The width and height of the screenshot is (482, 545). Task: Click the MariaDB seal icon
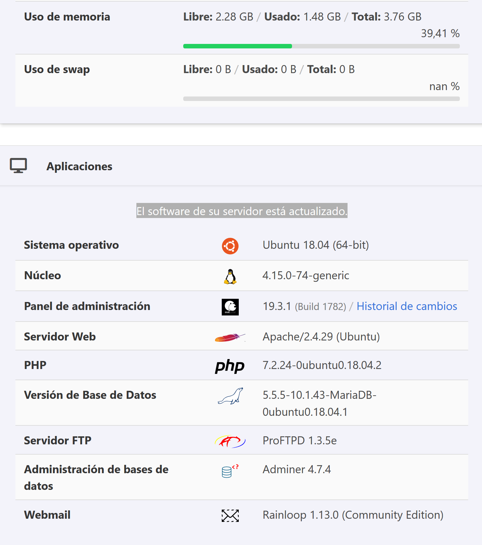(x=230, y=396)
